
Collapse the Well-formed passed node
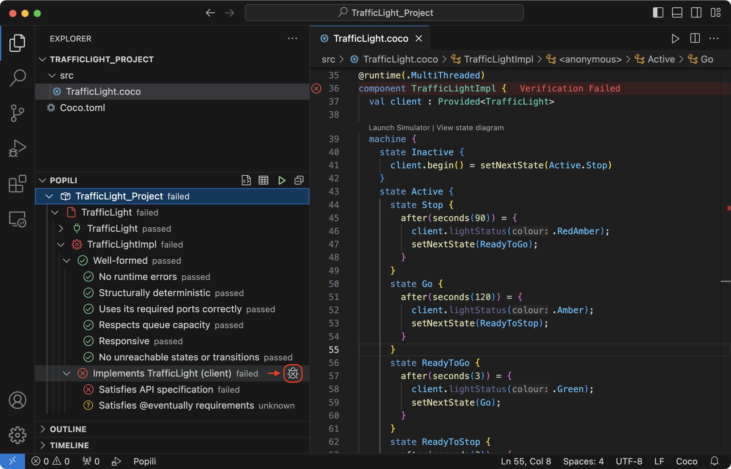click(67, 261)
